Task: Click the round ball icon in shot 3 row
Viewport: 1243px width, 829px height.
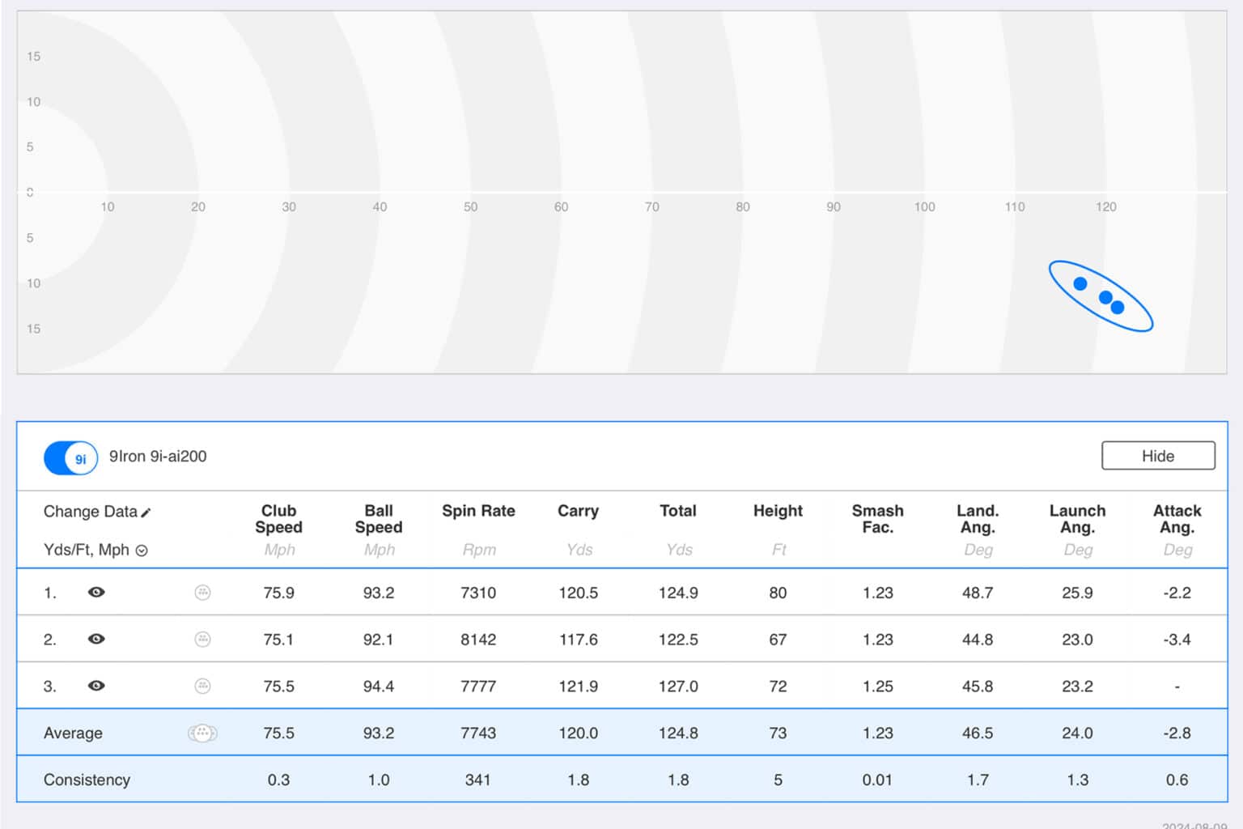Action: click(x=202, y=687)
